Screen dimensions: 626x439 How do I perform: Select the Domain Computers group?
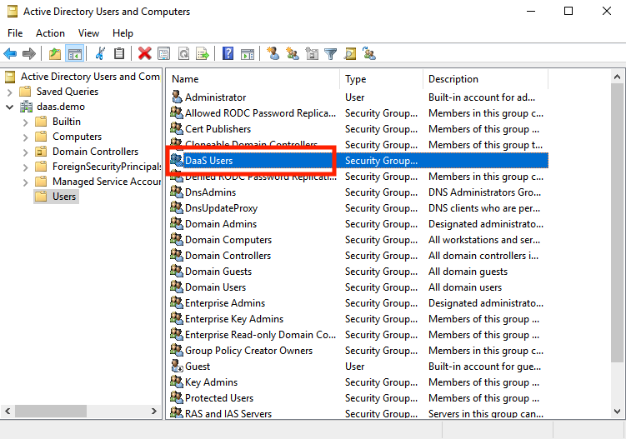228,239
